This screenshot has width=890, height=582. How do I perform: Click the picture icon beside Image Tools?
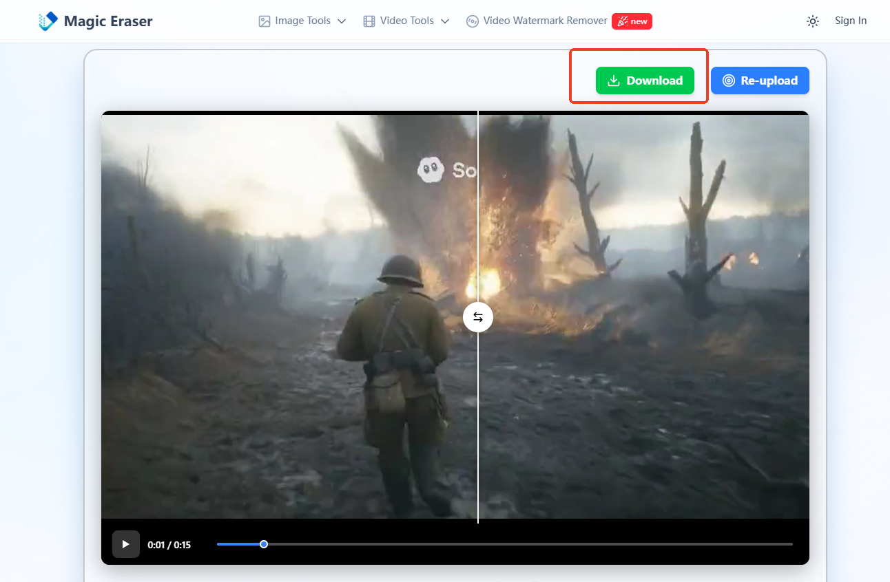click(265, 21)
